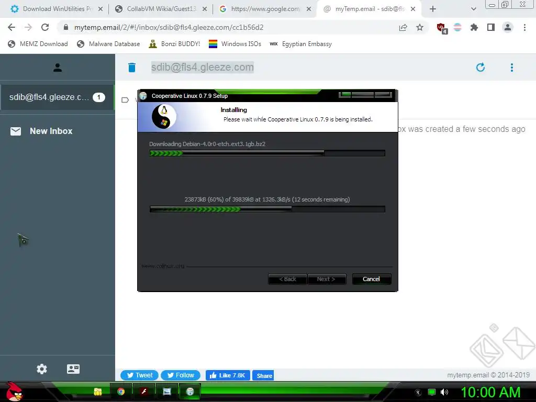Switch to the Google tab
Viewport: 536px width, 402px height.
265,9
